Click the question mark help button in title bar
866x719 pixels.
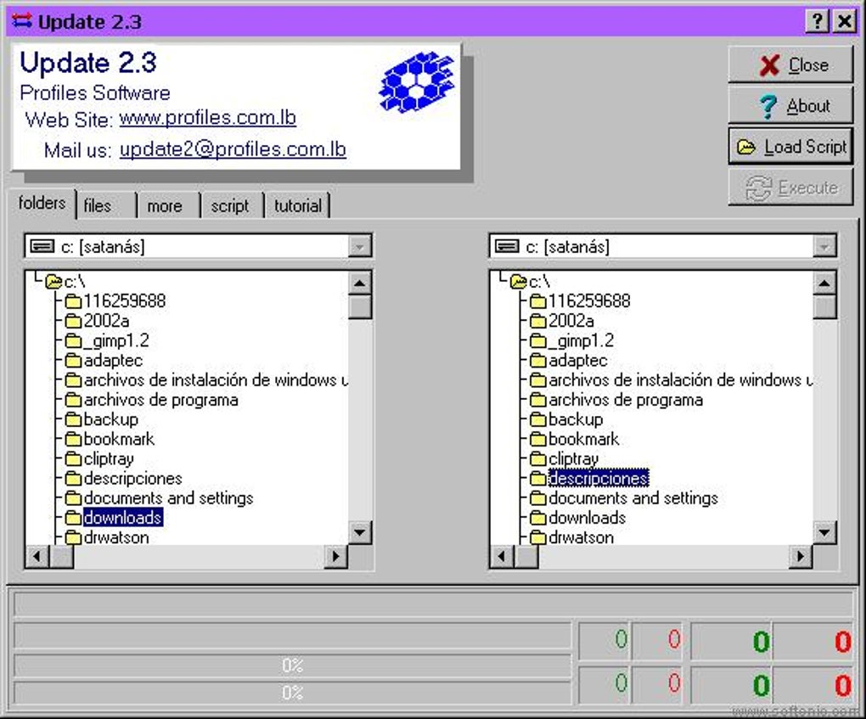pos(818,21)
